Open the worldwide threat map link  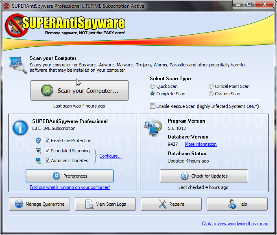tap(235, 224)
